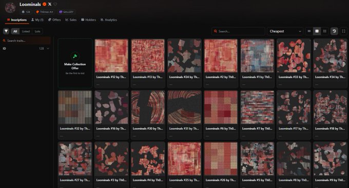Click the 'Loominals #1 by Th0...' title text
Viewport: 349px width, 188px height.
257,77
